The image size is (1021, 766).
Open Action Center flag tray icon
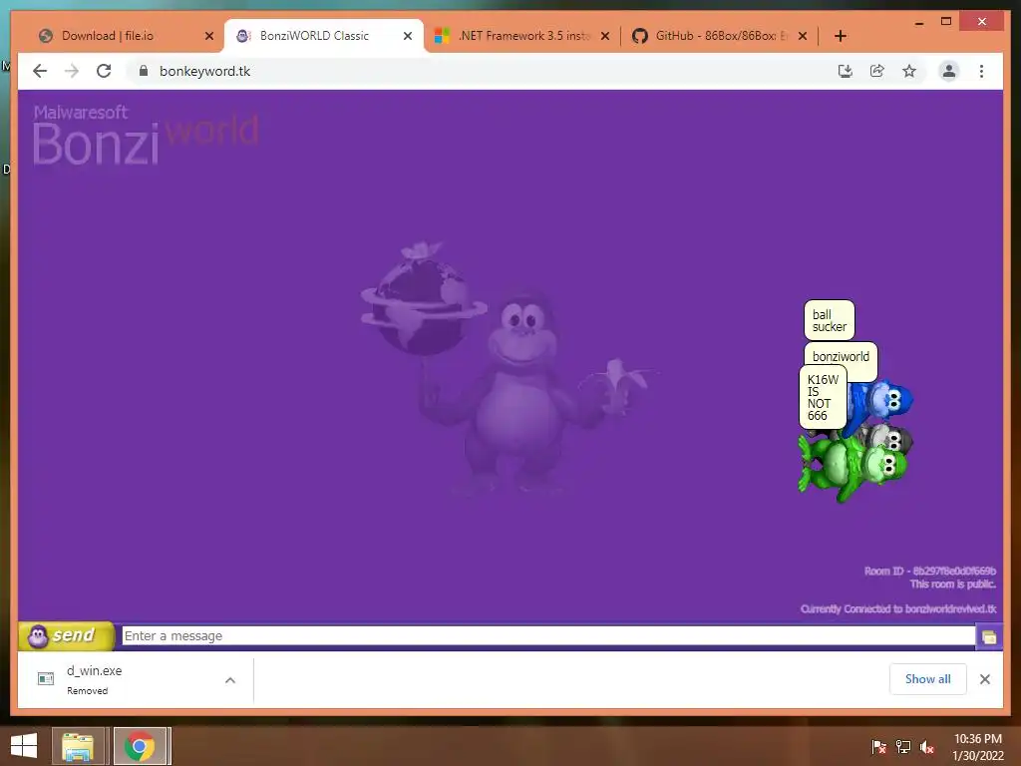878,747
